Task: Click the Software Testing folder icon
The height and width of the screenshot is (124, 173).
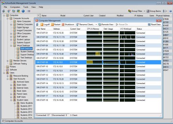Action: [11, 64]
